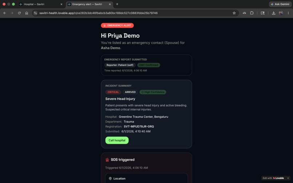Bookmark this page with the star icon
293x183 pixels.
tap(234, 13)
